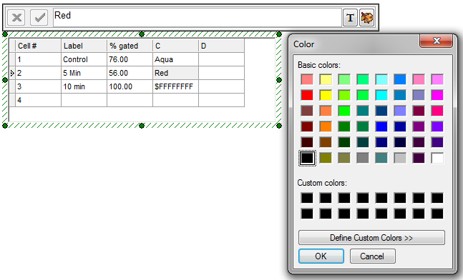Screen dimensions: 463x280
Task: Choose the magenta basic color swatch
Action: [437, 95]
